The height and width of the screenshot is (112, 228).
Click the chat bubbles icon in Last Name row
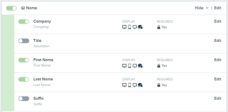tap(140, 85)
